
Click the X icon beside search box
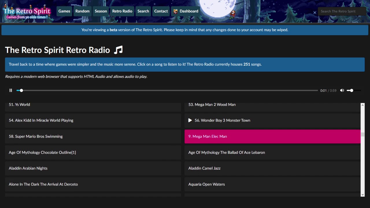click(x=315, y=12)
